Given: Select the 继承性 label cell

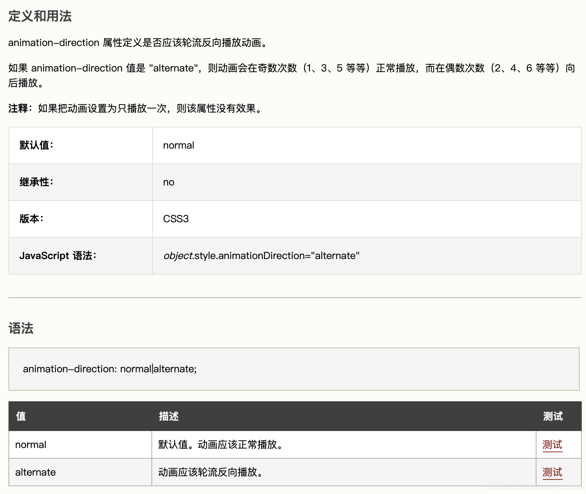Looking at the screenshot, I should click(81, 182).
